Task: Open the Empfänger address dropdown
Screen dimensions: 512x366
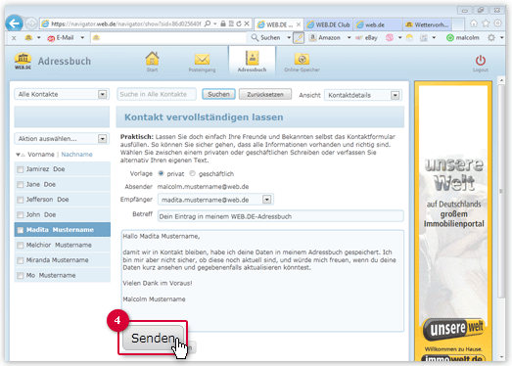Action: pyautogui.click(x=215, y=200)
